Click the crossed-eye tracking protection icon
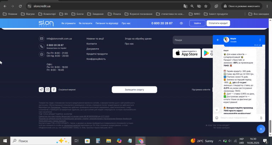Viewport: 272px width, 145px height. (199, 6)
